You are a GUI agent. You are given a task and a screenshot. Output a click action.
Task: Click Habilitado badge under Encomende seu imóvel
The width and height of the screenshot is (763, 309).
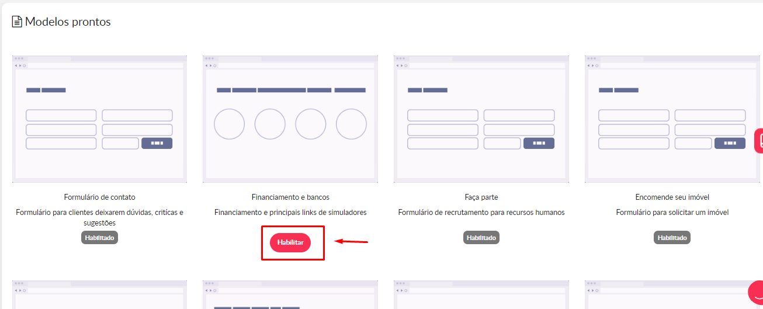[672, 238]
